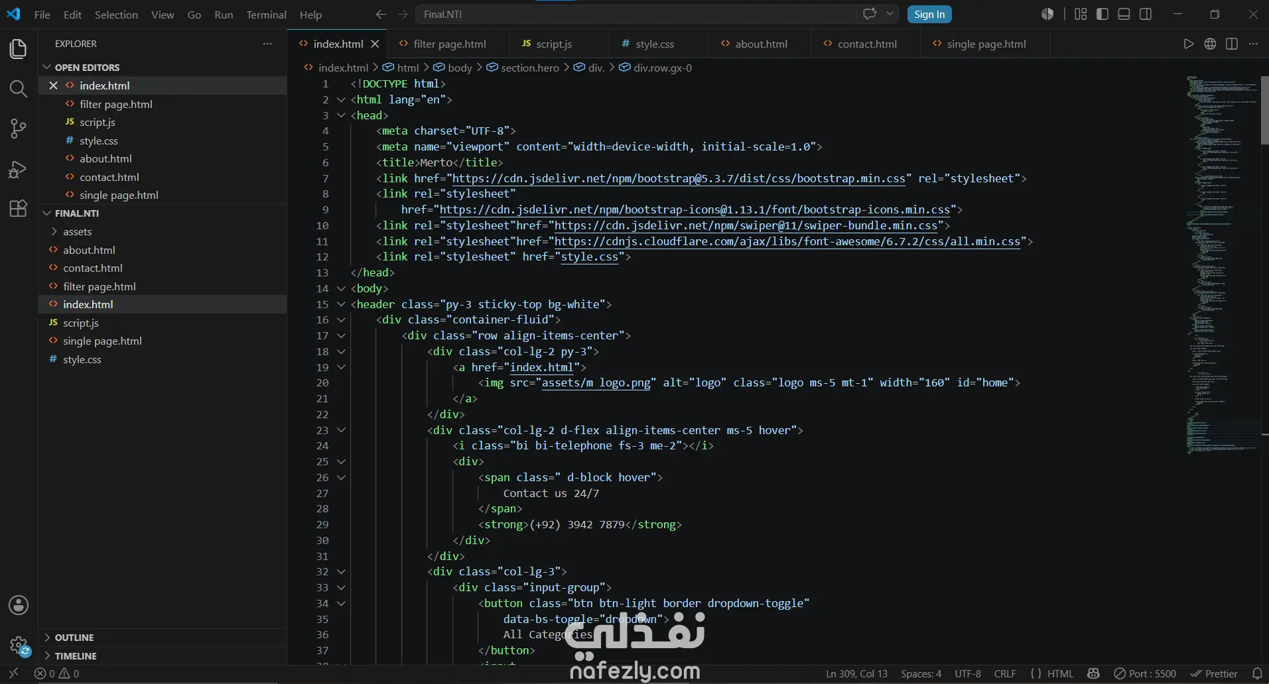Switch to the contact.html tab

point(866,44)
